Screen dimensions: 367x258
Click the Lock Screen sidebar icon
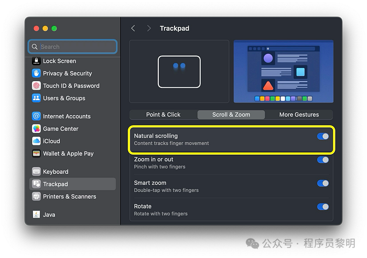[x=36, y=61]
